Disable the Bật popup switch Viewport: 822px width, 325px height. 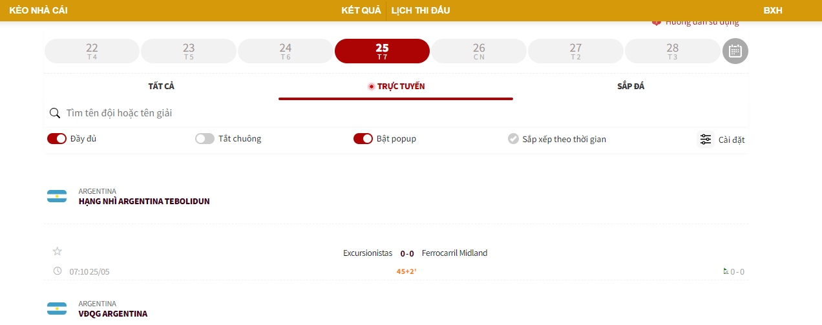pyautogui.click(x=363, y=138)
